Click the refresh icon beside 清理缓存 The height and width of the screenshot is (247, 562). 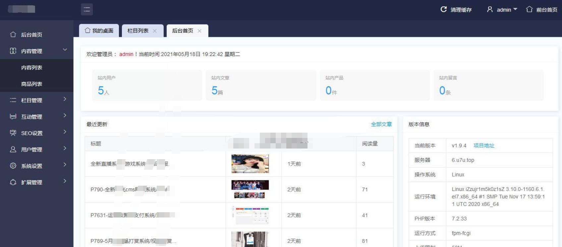click(x=443, y=9)
